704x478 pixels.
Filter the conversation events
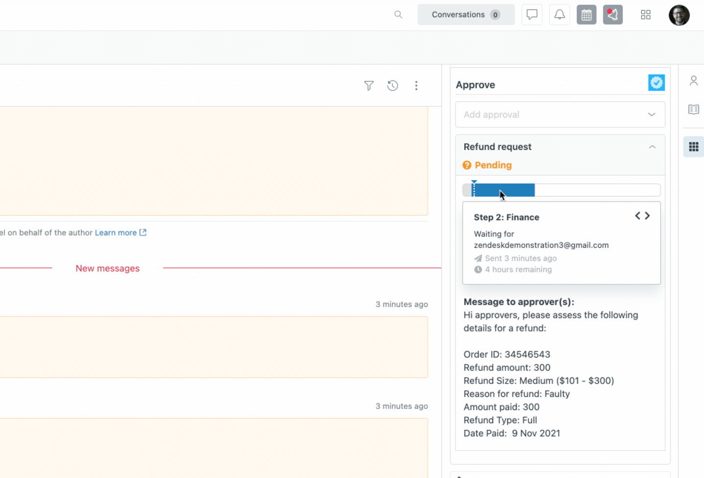368,85
